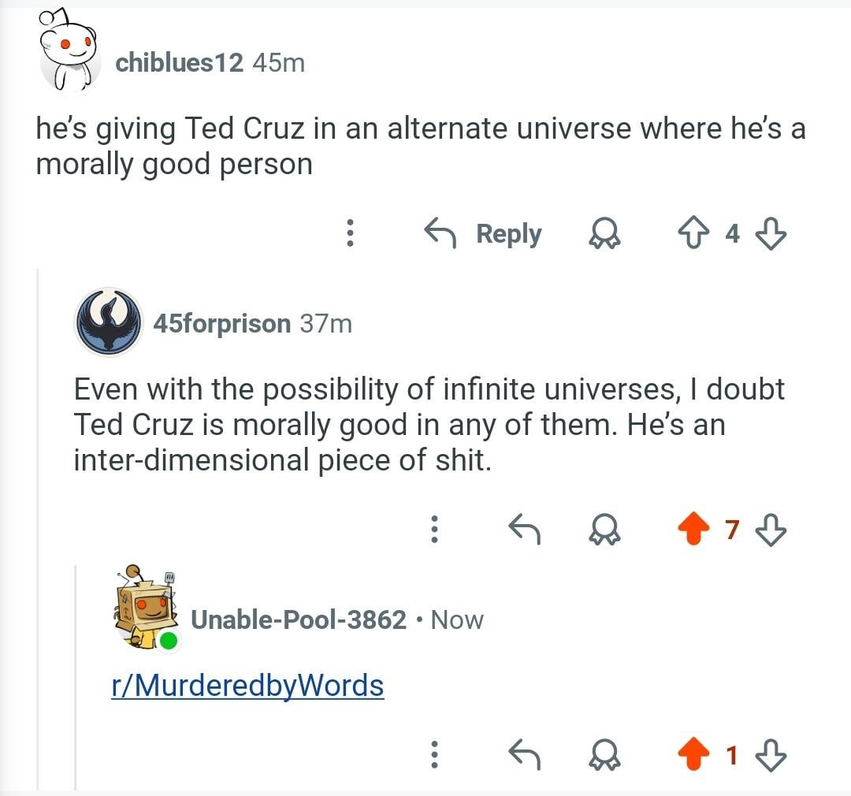Open chiblues12's snoo avatar
The image size is (851, 796).
pos(68,57)
